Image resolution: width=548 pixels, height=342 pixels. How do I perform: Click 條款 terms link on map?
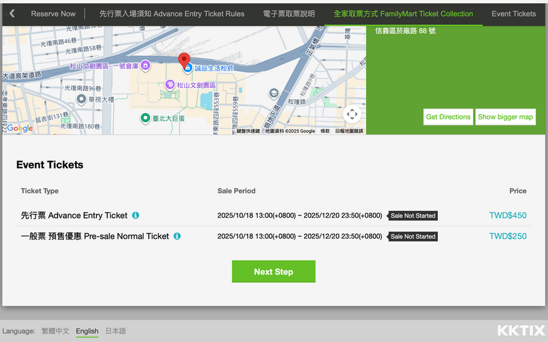pyautogui.click(x=325, y=131)
